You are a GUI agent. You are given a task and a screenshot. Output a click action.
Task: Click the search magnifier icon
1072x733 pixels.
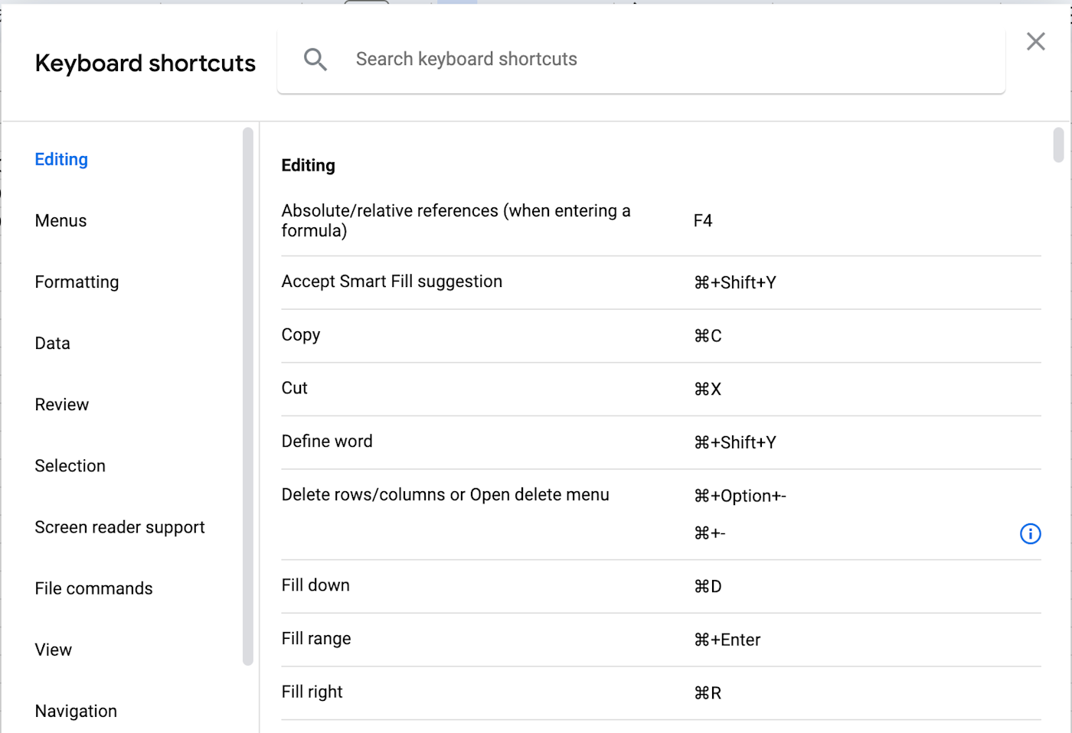pos(315,59)
